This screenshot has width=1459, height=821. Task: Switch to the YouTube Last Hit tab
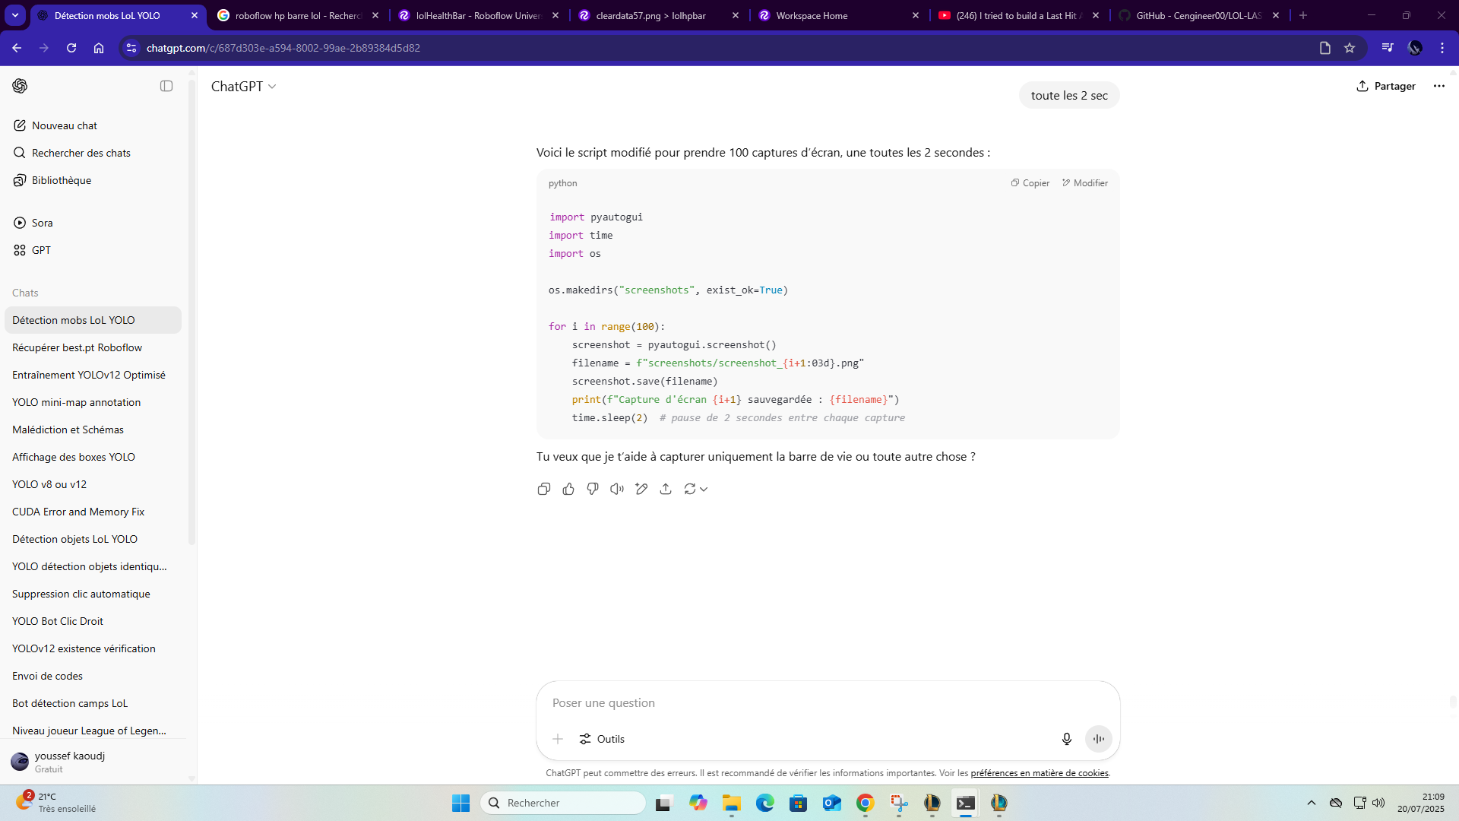(x=1019, y=15)
